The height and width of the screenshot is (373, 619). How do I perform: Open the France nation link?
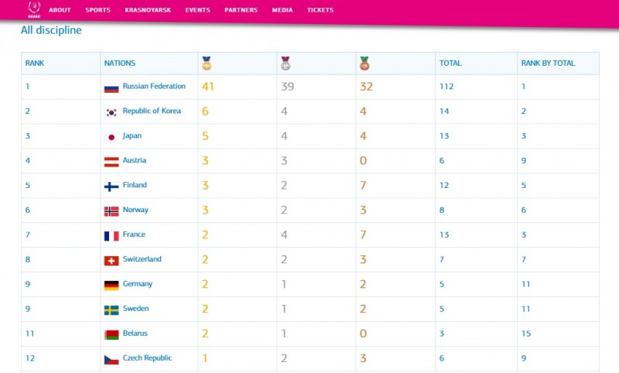[x=134, y=234]
